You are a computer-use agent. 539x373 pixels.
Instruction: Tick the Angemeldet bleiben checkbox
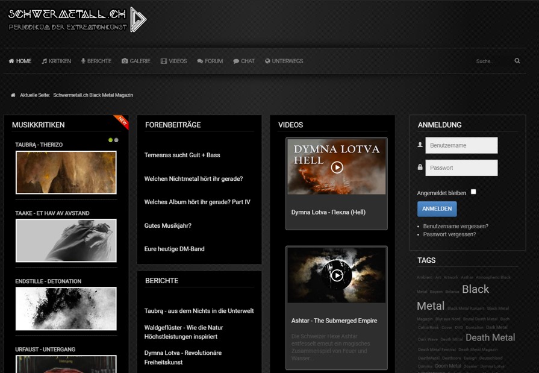point(473,192)
